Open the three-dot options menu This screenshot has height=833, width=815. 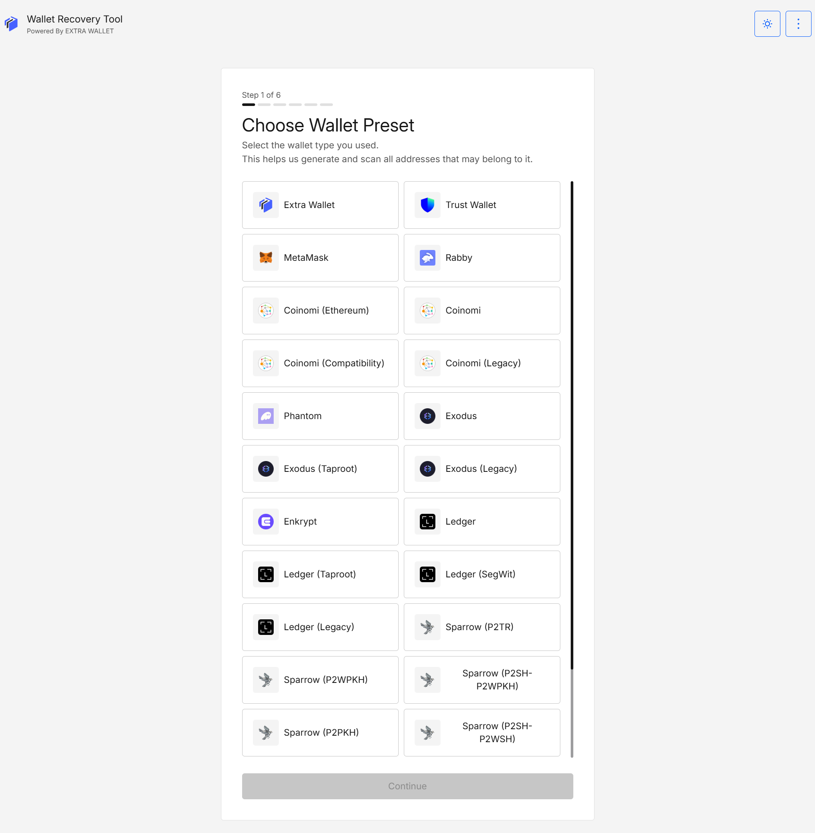(798, 24)
